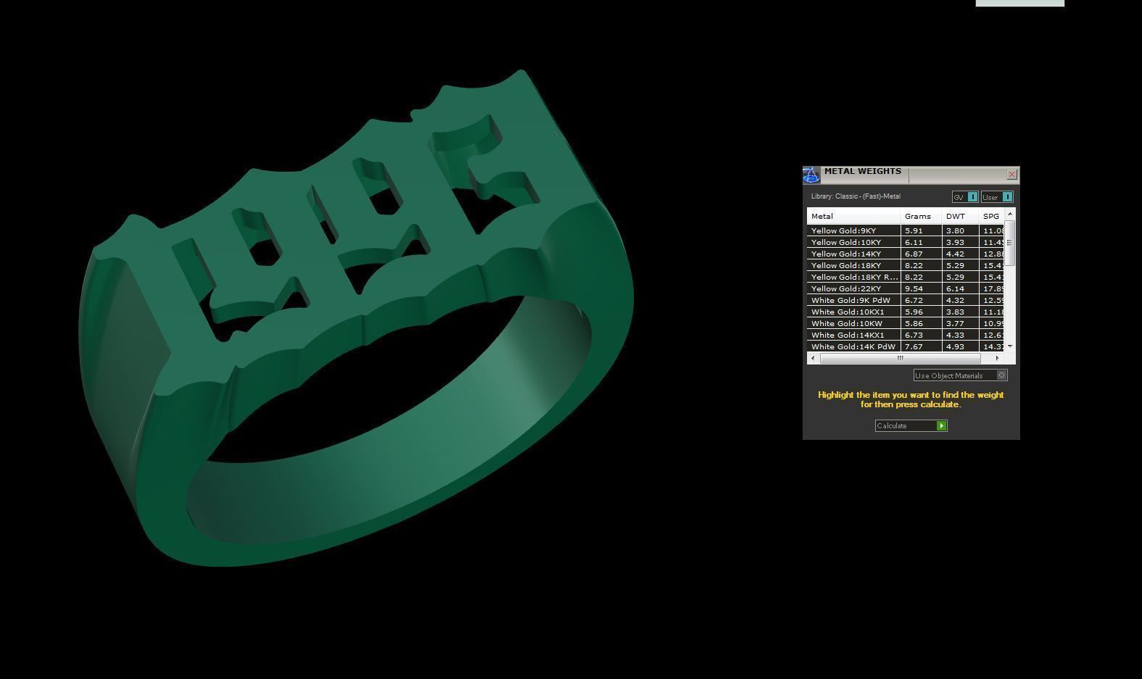
Task: Click the up arrow of the vertical scrollbar
Action: pyautogui.click(x=1010, y=214)
